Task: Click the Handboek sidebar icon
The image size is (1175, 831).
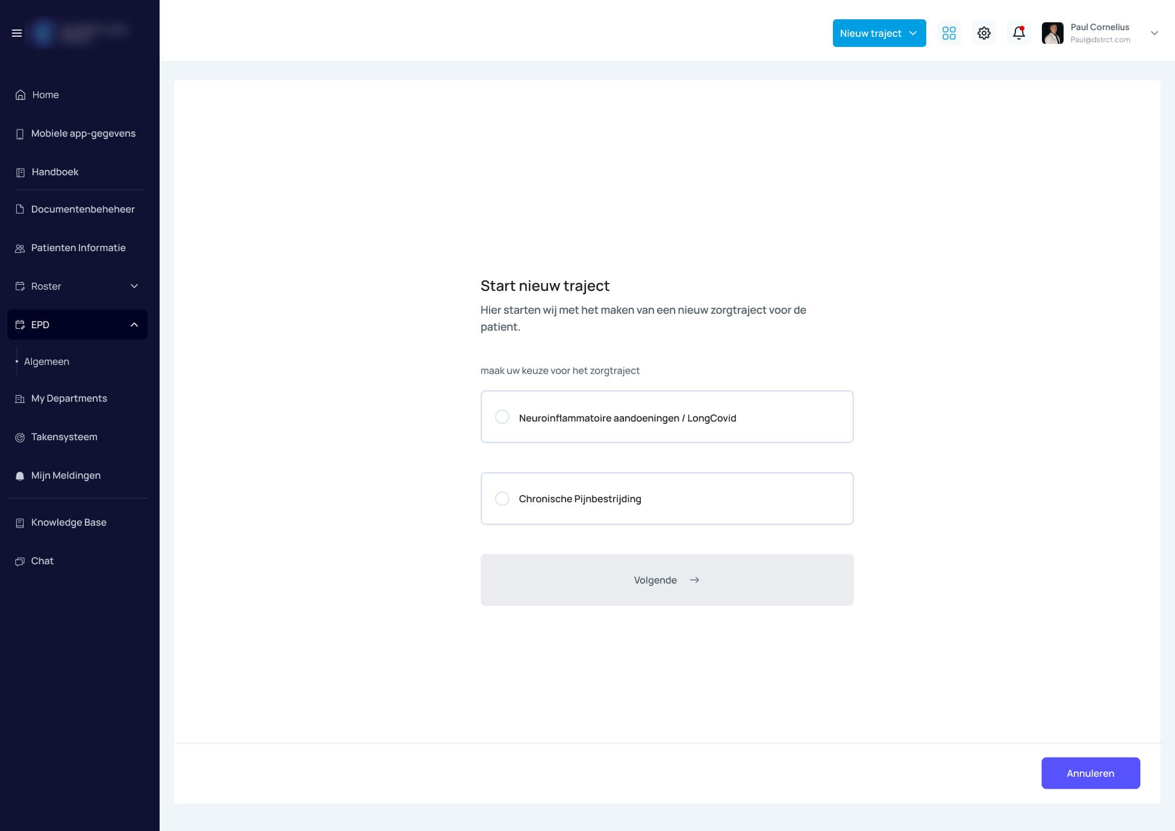Action: (20, 173)
